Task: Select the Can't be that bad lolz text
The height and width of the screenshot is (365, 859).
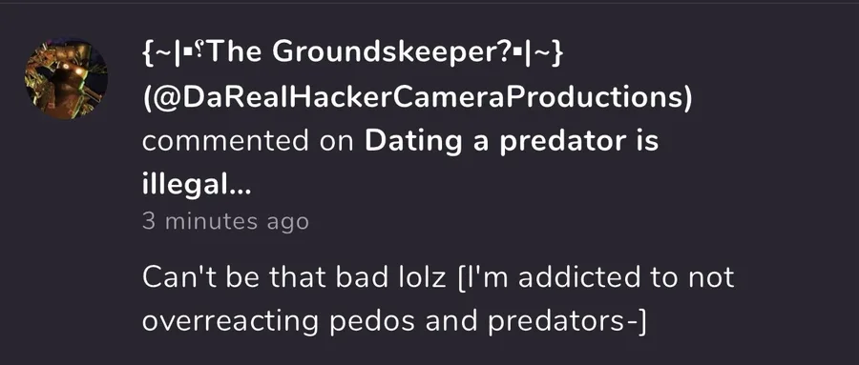Action: pyautogui.click(x=294, y=277)
